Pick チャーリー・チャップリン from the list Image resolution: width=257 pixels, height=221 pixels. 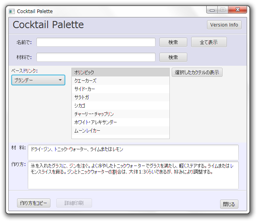(x=120, y=114)
